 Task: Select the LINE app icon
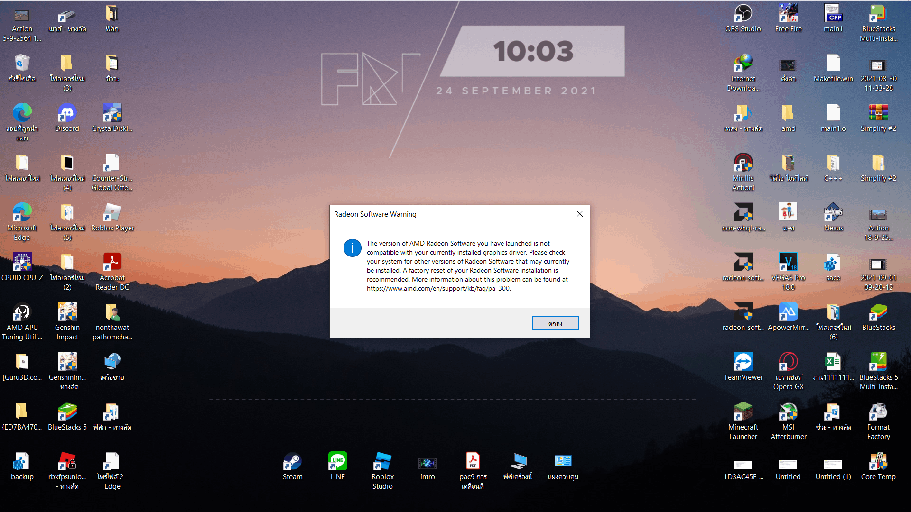[x=337, y=461]
